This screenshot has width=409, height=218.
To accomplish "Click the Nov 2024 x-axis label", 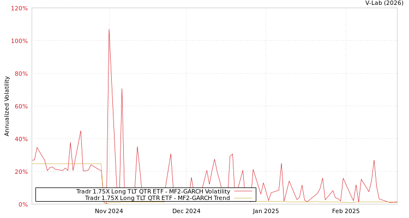I will [x=109, y=211].
